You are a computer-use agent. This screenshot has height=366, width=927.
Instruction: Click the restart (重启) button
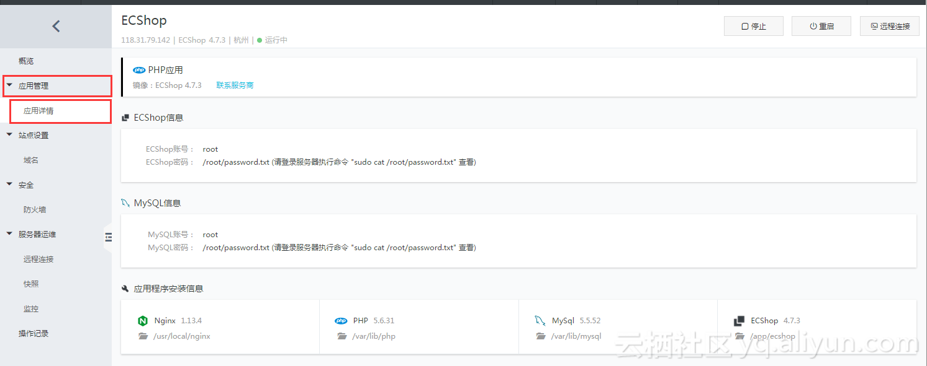coord(821,26)
